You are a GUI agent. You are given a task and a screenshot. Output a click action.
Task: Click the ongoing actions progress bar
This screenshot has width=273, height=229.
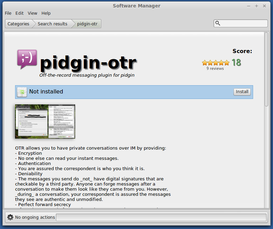coord(161,217)
